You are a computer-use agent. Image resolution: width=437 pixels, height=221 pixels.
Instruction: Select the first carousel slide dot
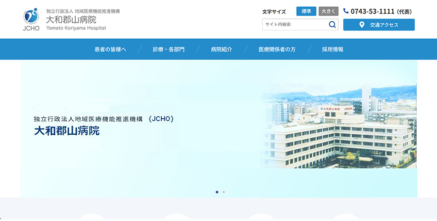click(x=217, y=192)
